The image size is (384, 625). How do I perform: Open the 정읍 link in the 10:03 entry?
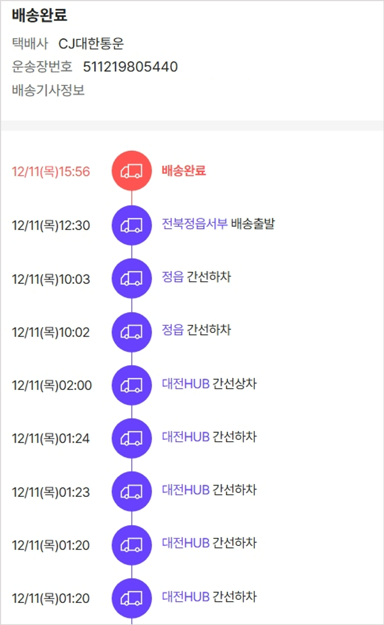click(173, 277)
